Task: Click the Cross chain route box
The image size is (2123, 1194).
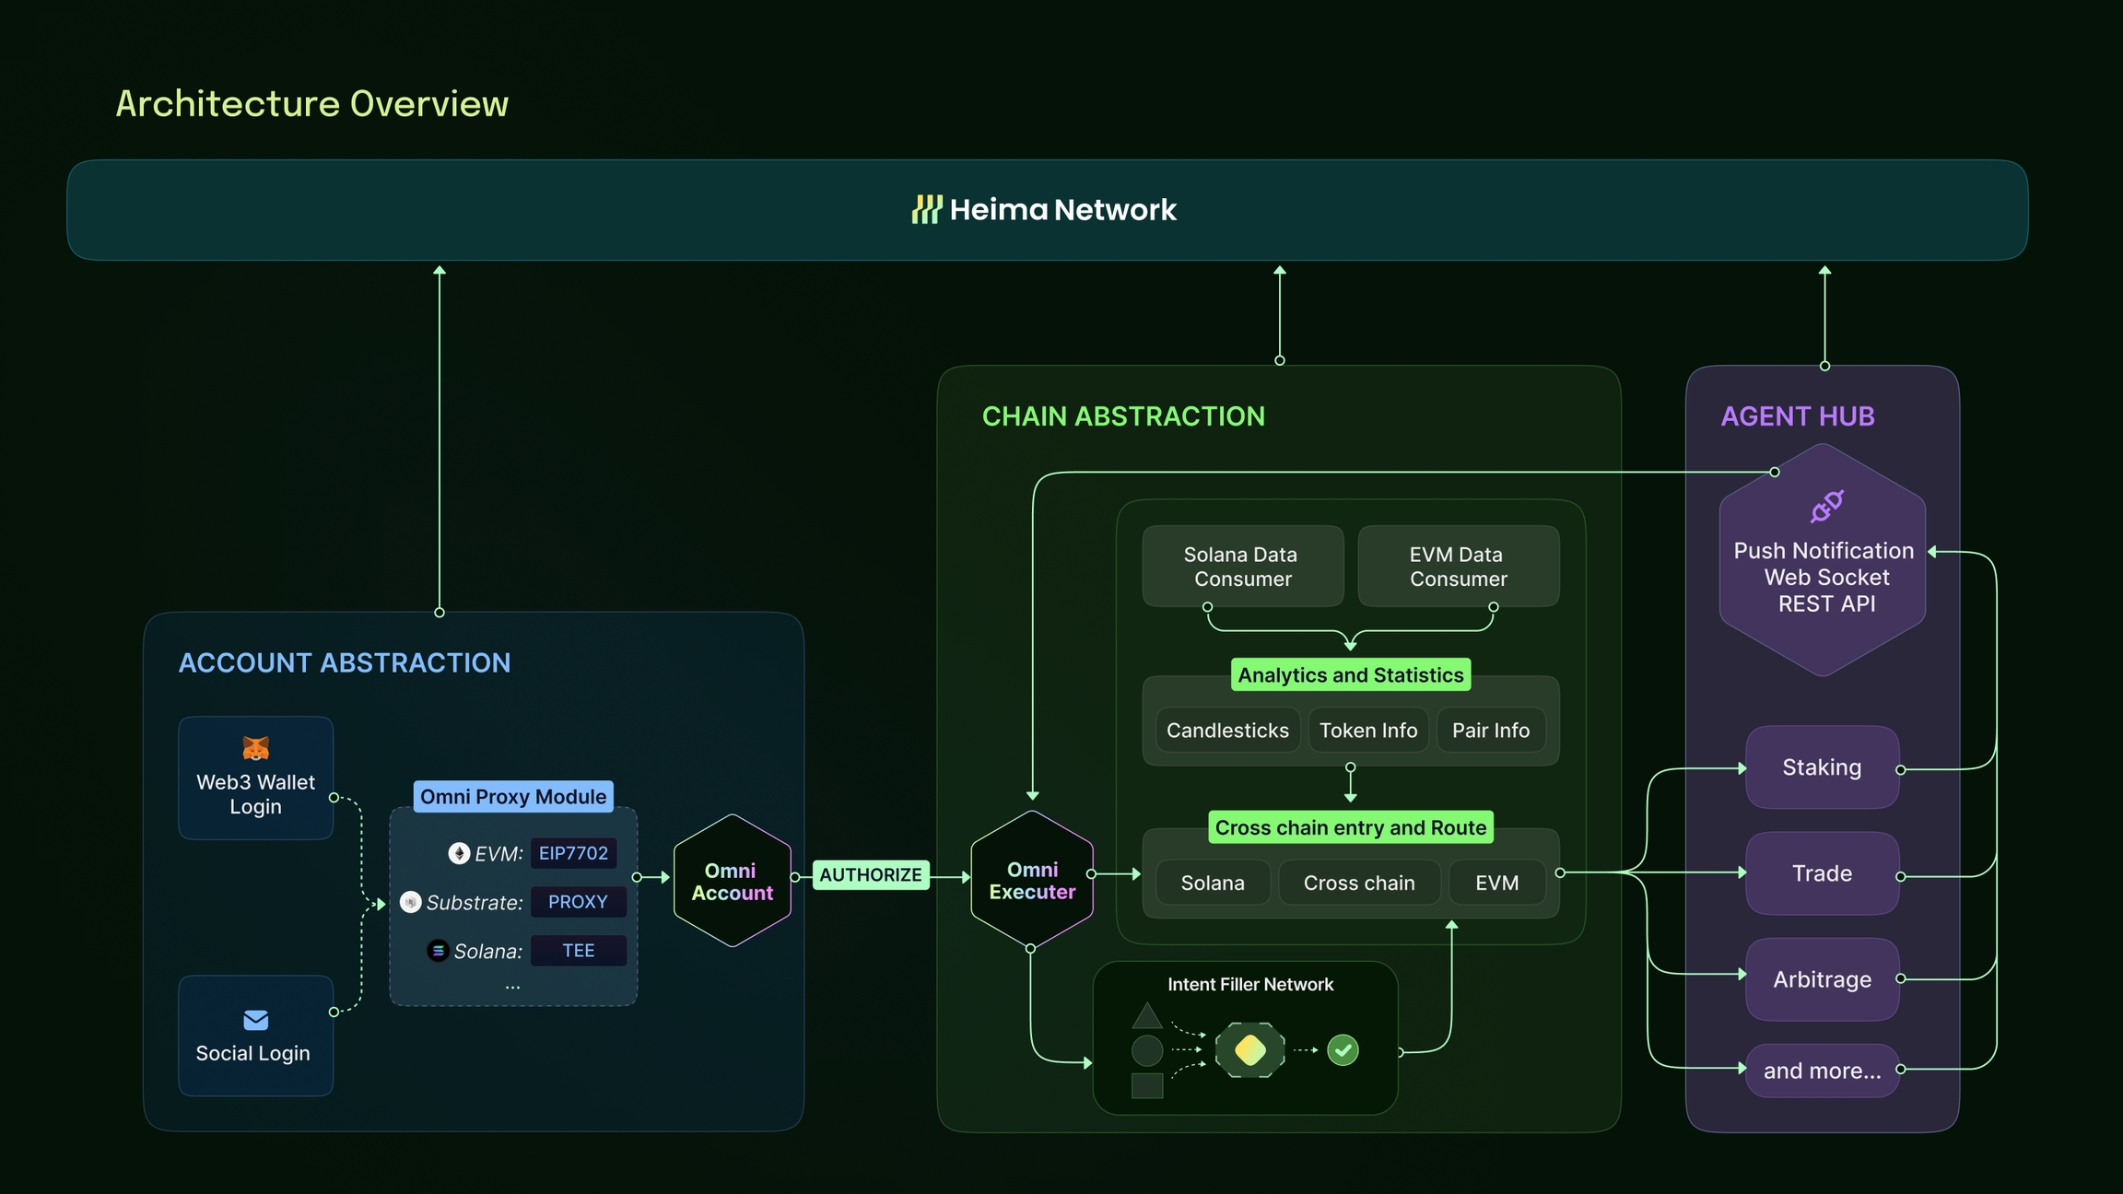Action: [x=1359, y=883]
